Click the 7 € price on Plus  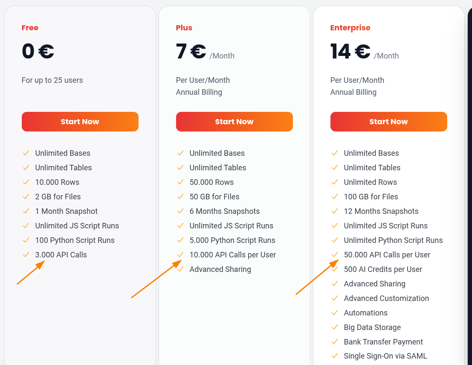(x=191, y=52)
